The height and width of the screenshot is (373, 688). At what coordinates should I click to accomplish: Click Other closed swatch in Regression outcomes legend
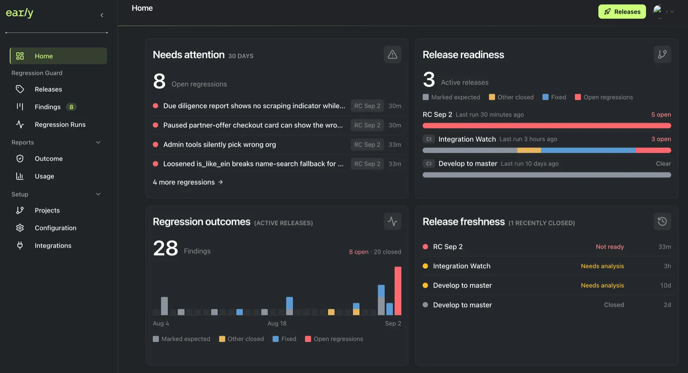click(x=222, y=339)
